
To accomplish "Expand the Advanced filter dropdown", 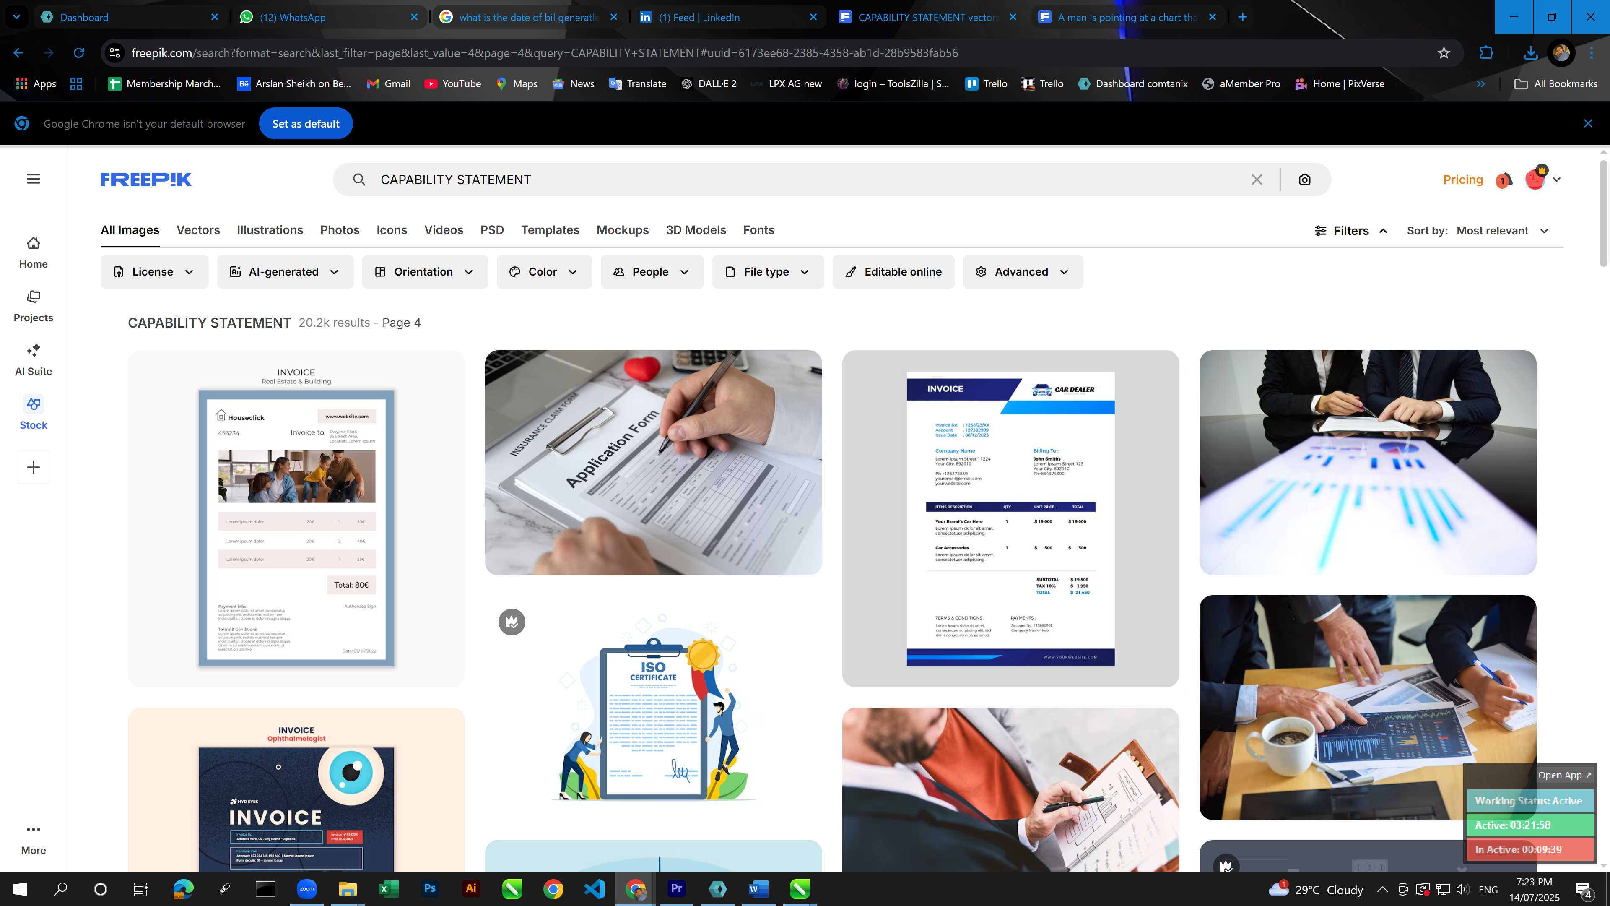I will [x=1023, y=271].
